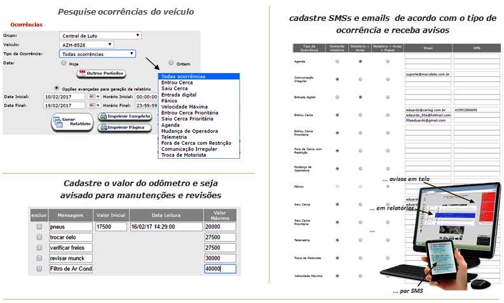The height and width of the screenshot is (303, 504).
Task: Open the Data Final calendar picker
Action: [x=94, y=105]
